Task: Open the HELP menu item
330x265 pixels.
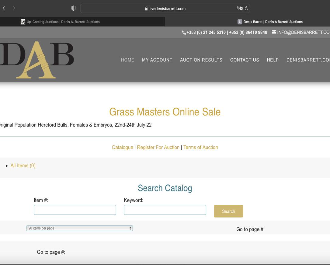Action: click(273, 60)
